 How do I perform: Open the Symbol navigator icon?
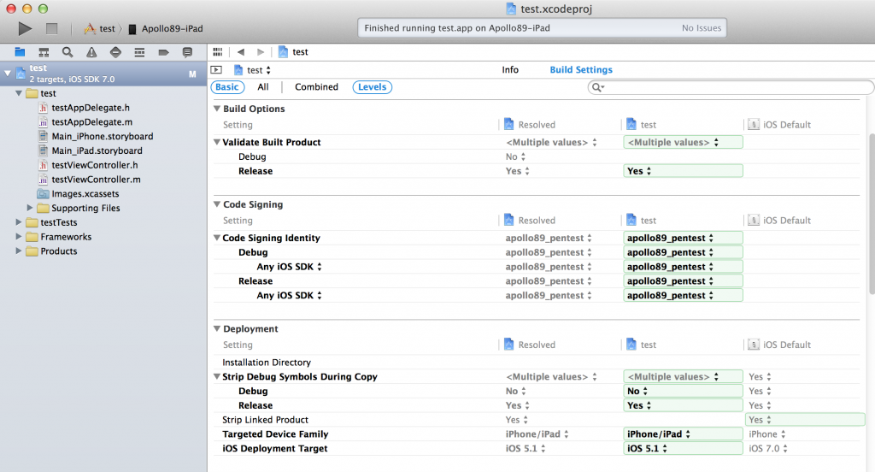(x=44, y=52)
